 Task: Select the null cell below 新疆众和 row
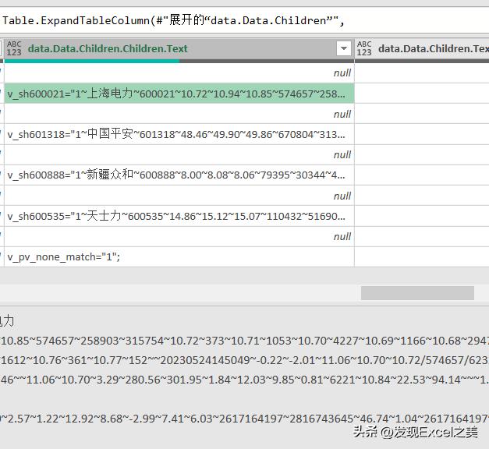(x=179, y=196)
